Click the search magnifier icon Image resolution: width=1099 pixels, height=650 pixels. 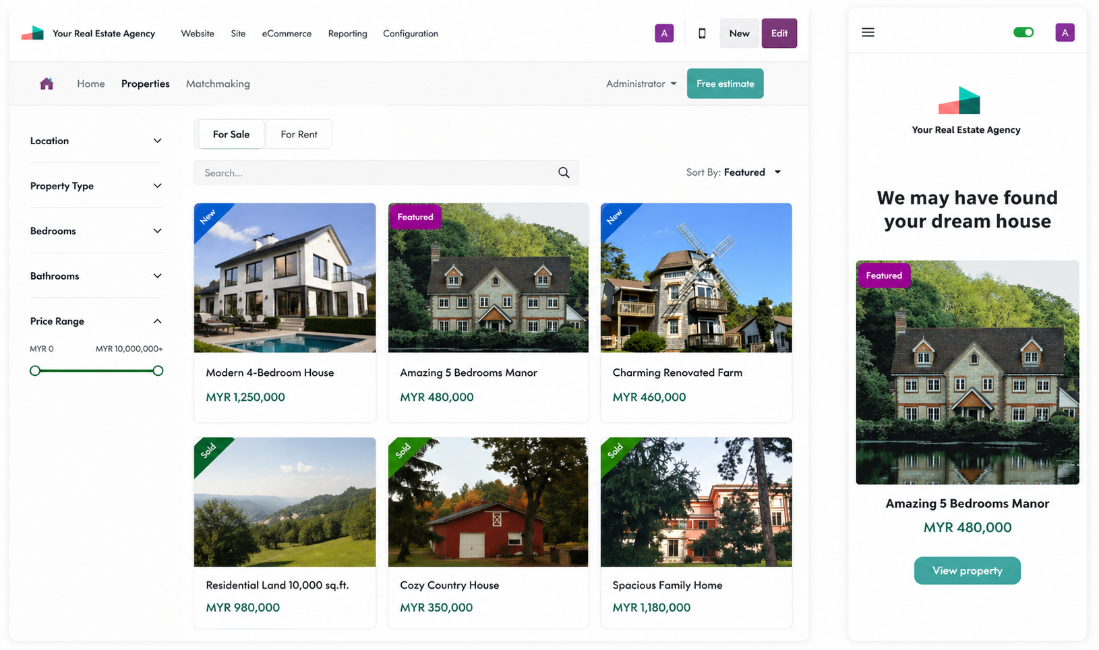(564, 172)
